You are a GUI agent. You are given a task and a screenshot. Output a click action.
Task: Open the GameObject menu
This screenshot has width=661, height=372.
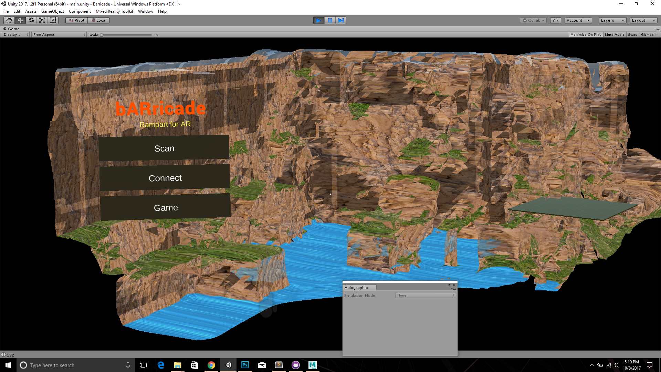point(52,11)
